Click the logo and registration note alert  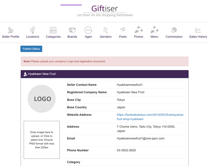pos(104,61)
